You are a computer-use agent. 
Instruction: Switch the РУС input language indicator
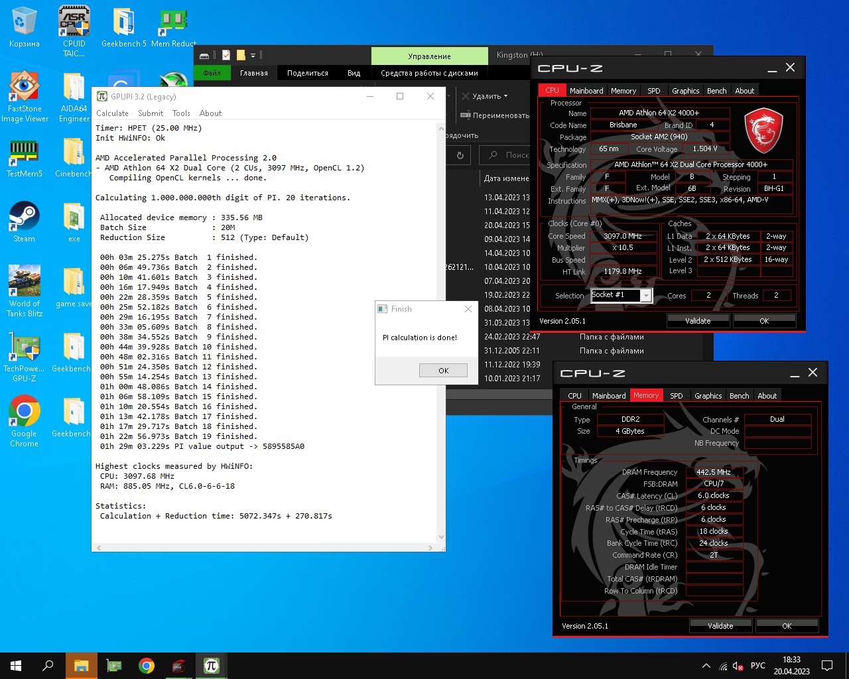(x=758, y=666)
